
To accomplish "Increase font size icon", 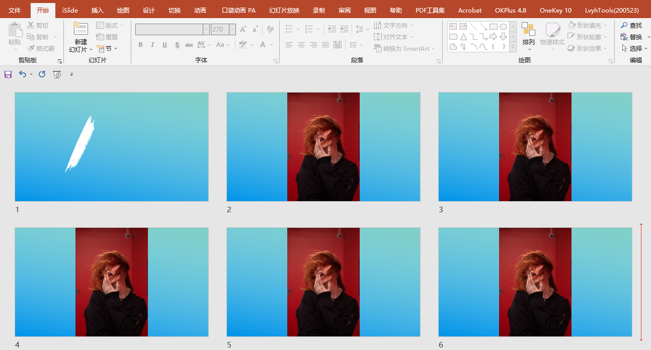I will click(243, 30).
